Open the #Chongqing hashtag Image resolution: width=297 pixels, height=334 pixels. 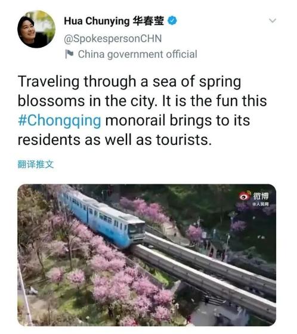tap(60, 120)
